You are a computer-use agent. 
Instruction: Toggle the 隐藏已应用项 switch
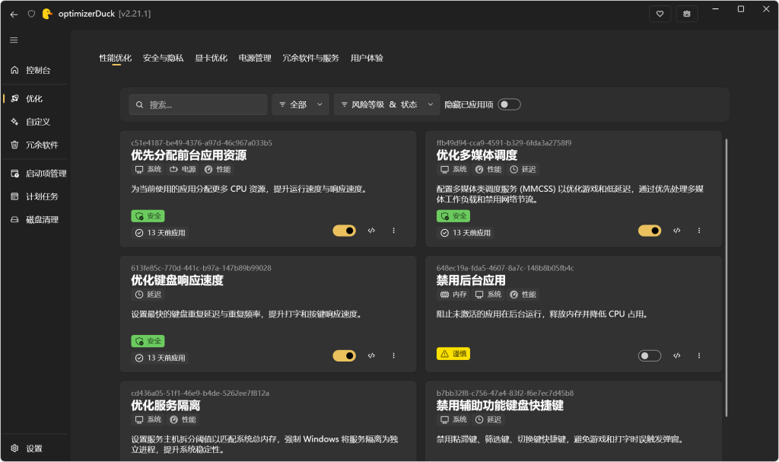(509, 104)
